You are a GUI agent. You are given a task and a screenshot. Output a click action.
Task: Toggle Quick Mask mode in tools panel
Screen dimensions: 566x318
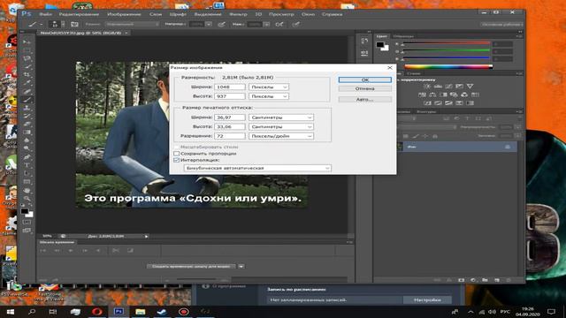click(27, 222)
